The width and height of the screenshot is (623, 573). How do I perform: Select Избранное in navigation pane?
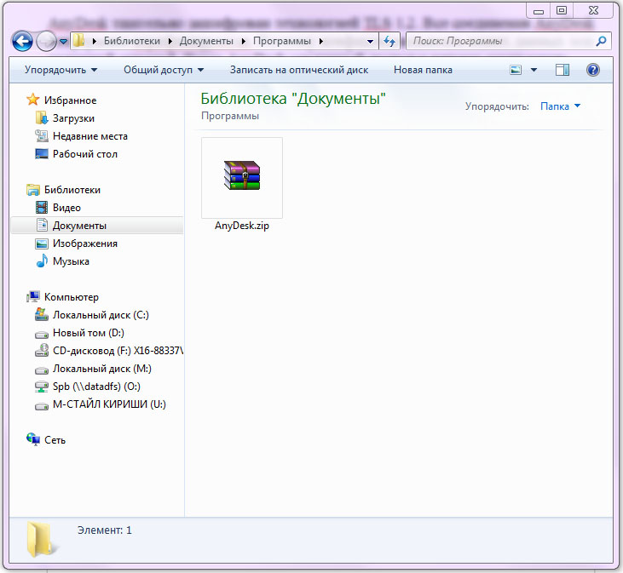click(x=70, y=100)
